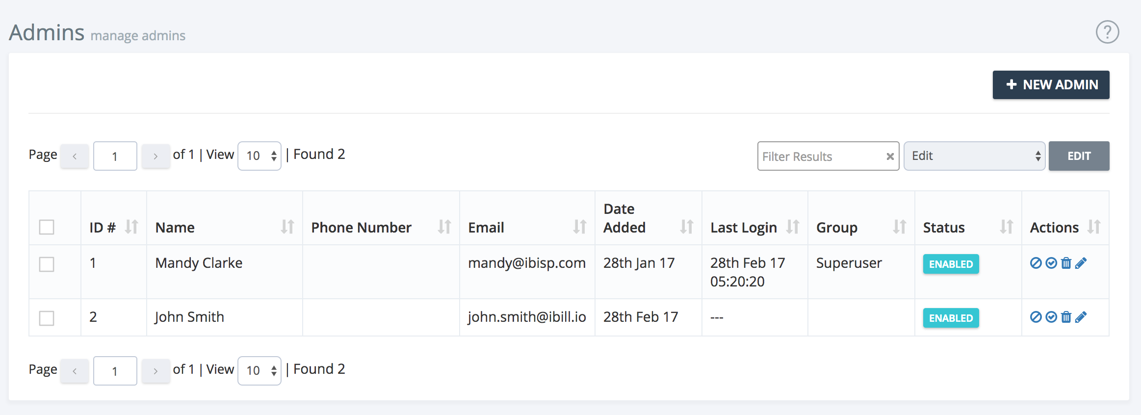Check the select-all checkbox in the header

[x=47, y=227]
